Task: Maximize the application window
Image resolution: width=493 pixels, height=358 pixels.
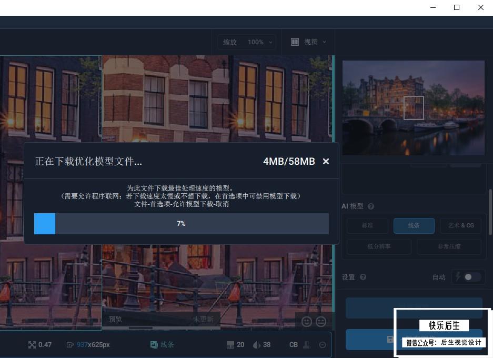Action: click(457, 7)
